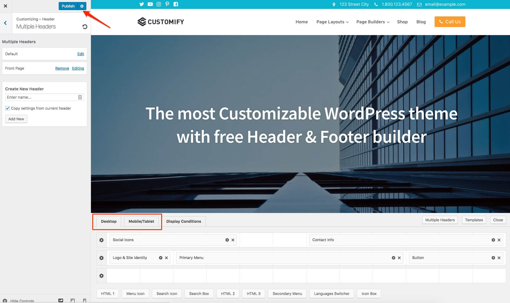Screen dimensions: 510x303
Task: Select the Search Icon builder item
Action: coord(167,294)
